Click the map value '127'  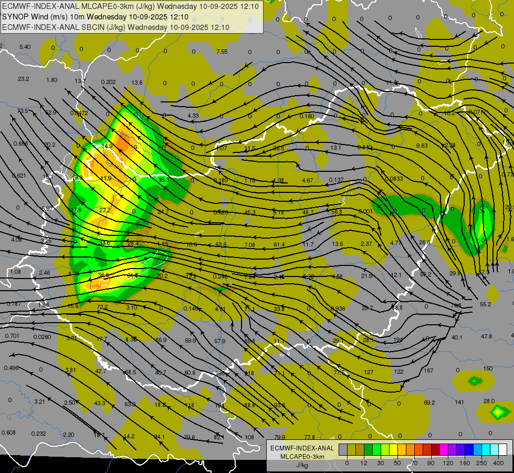pyautogui.click(x=369, y=372)
